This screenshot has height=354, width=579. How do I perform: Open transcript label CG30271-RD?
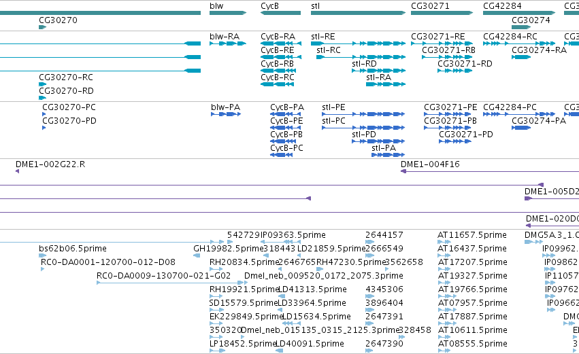click(465, 64)
